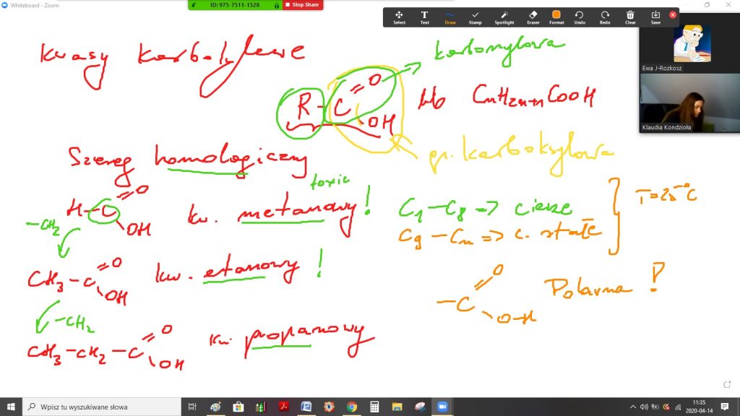Image resolution: width=740 pixels, height=416 pixels.
Task: Open Microsoft Store from the taskbar
Action: [238, 407]
